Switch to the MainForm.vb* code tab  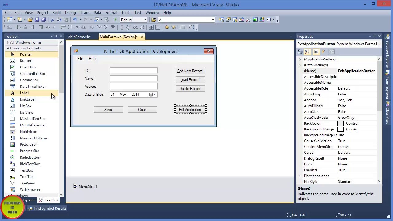(79, 37)
